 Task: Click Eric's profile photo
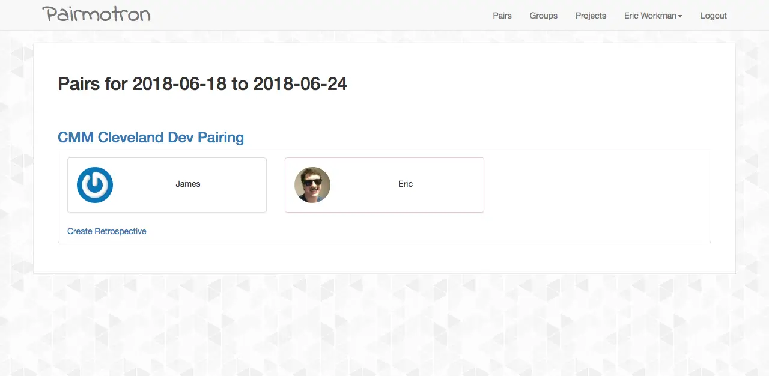(312, 184)
